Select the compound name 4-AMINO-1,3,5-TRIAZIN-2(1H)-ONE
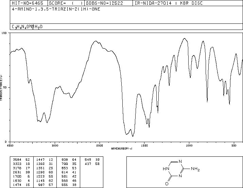 tap(56, 9)
